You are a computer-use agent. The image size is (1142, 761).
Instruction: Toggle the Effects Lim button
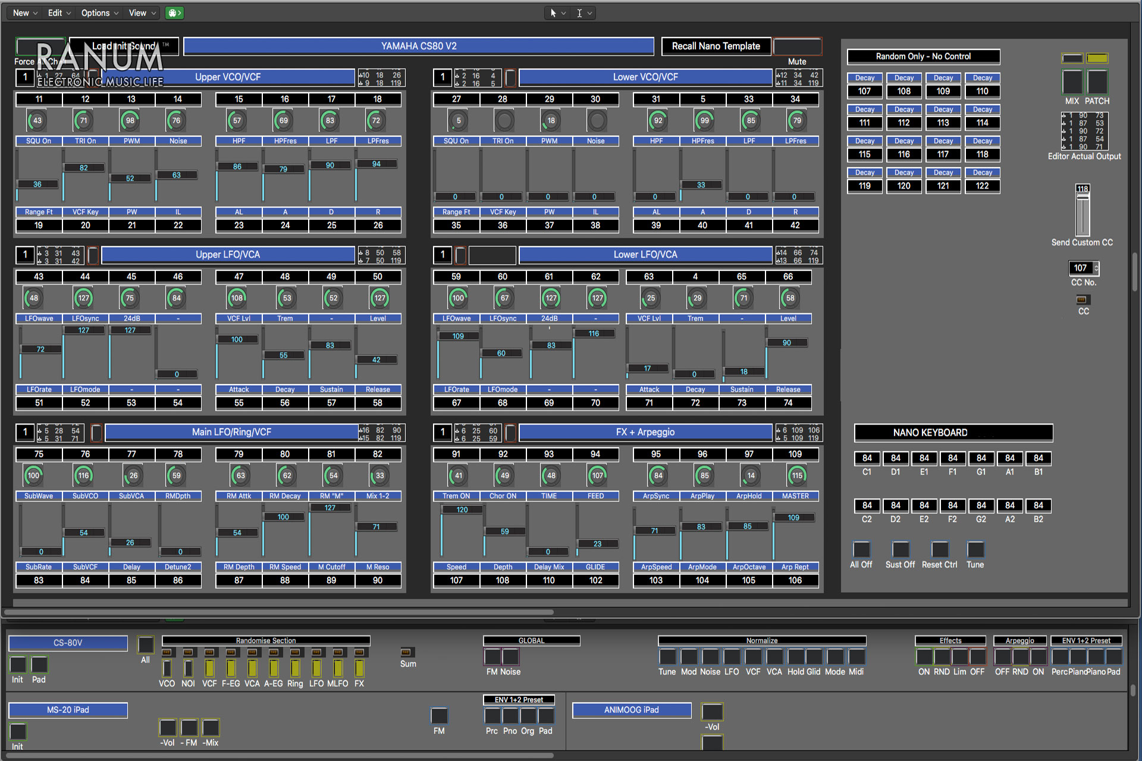click(x=960, y=657)
